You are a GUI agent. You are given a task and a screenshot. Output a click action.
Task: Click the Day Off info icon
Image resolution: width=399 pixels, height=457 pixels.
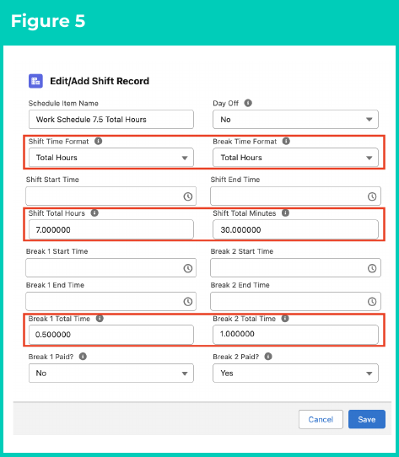click(x=248, y=103)
